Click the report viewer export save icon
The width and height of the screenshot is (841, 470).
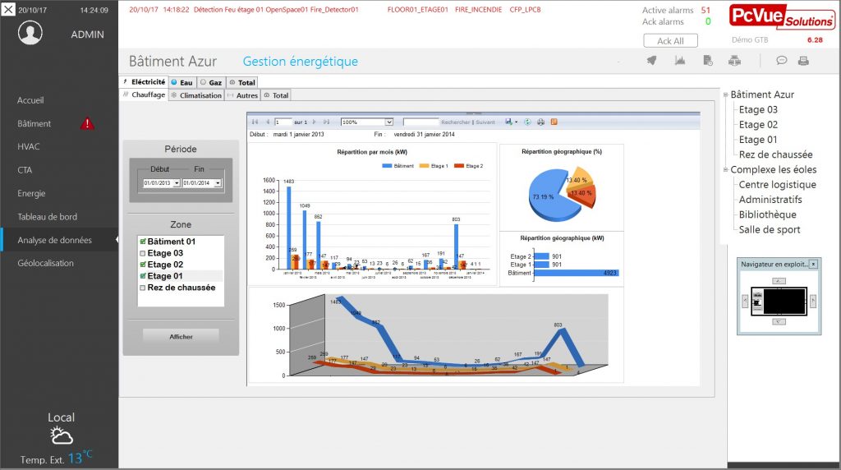point(510,122)
